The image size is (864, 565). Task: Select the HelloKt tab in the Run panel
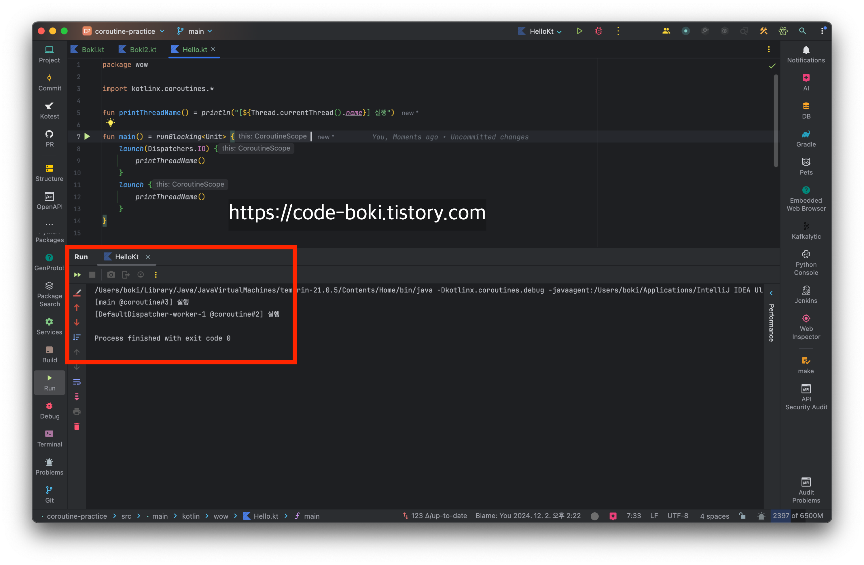point(126,257)
